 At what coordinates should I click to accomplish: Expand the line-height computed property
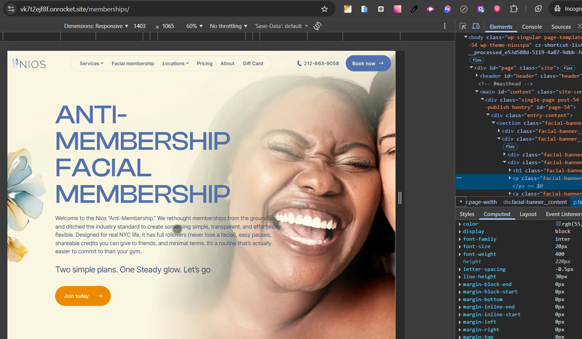pyautogui.click(x=460, y=277)
